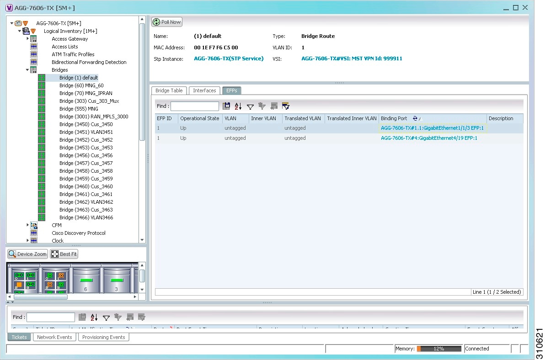Click the Bidirectional Forwarding Detection icon
Image resolution: width=545 pixels, height=360 pixels.
pos(34,62)
